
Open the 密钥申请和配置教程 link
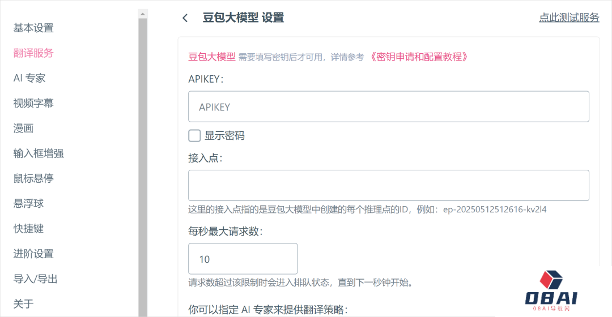(418, 57)
